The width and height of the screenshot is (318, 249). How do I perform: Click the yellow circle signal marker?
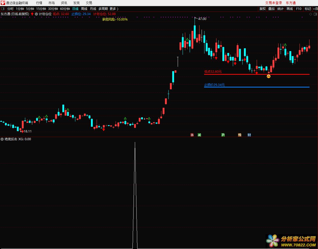[x=269, y=76]
